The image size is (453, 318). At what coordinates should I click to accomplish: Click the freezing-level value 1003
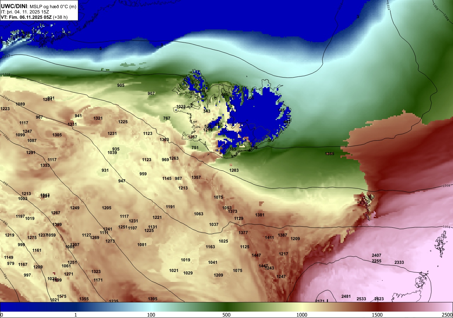[23, 199]
